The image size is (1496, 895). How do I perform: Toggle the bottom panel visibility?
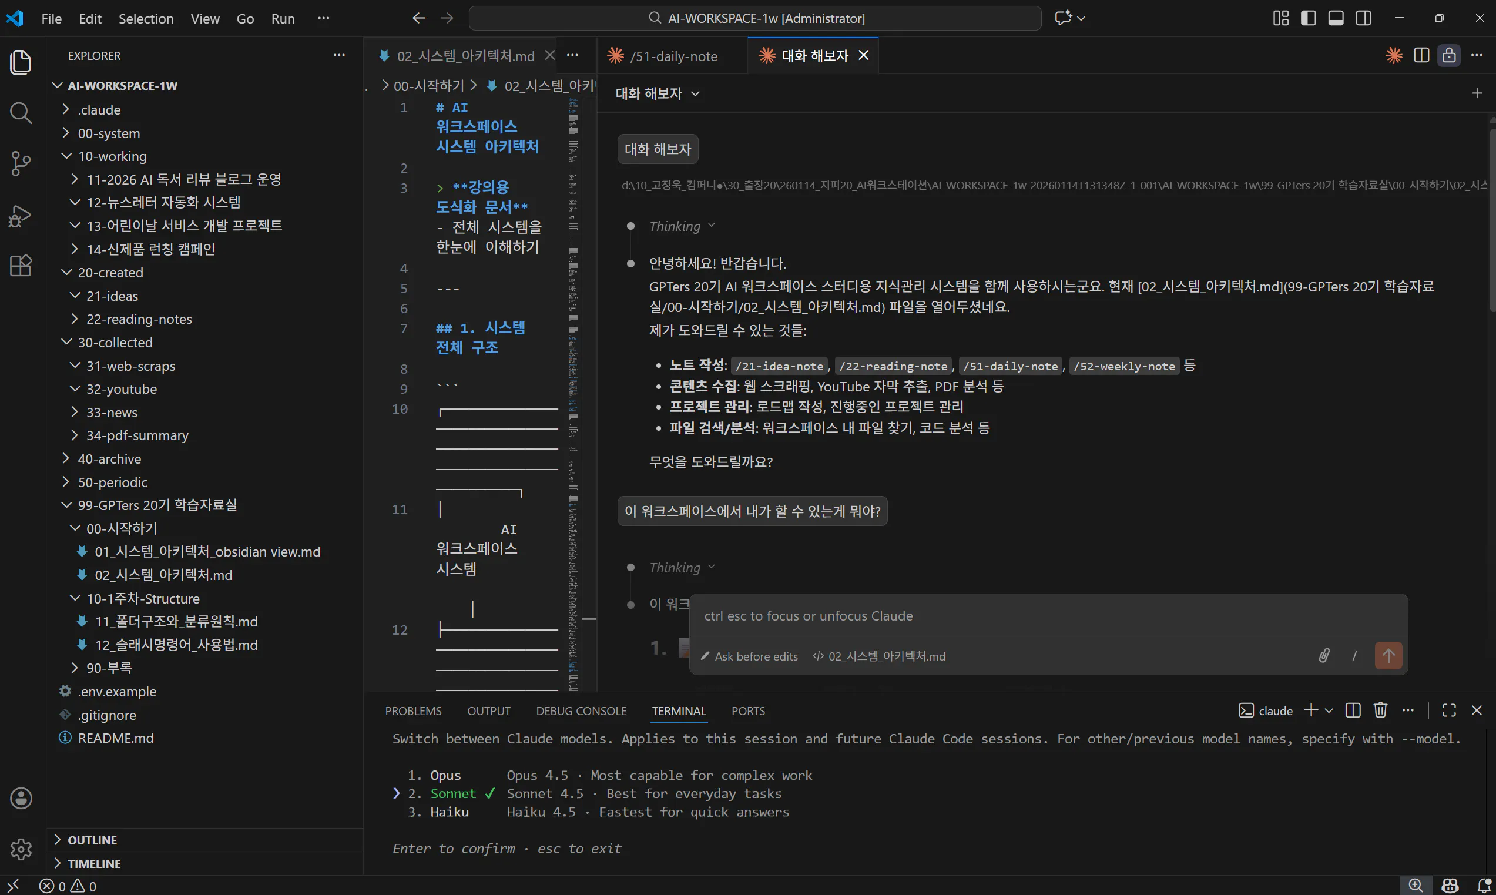[1336, 18]
